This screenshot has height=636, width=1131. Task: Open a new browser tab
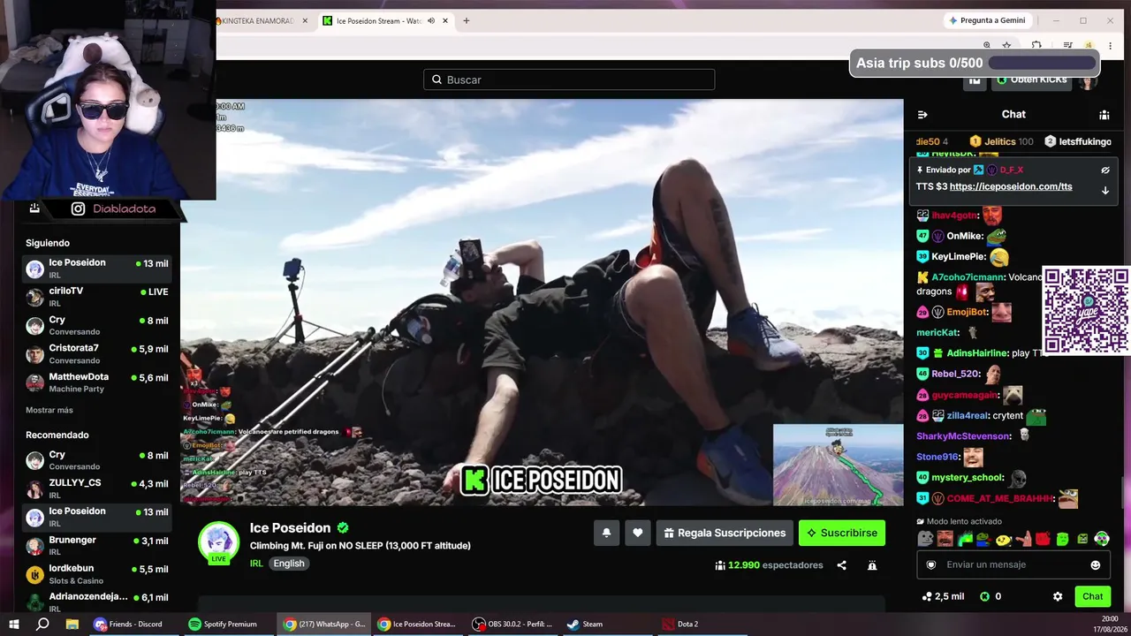tap(467, 21)
